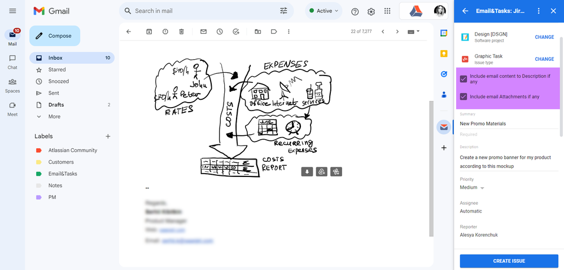Viewport: 564px width, 270px height.
Task: Open Email&Tasks add-on side icon
Action: pyautogui.click(x=444, y=127)
